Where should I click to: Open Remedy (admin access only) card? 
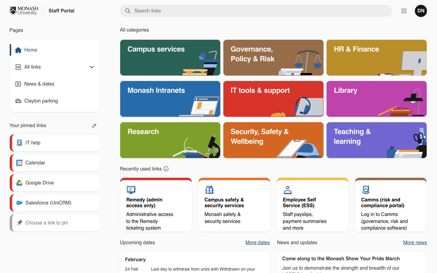[x=156, y=205]
